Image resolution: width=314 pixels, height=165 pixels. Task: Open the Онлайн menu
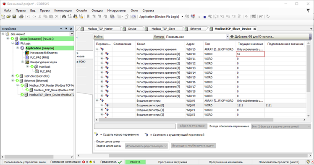click(81, 10)
